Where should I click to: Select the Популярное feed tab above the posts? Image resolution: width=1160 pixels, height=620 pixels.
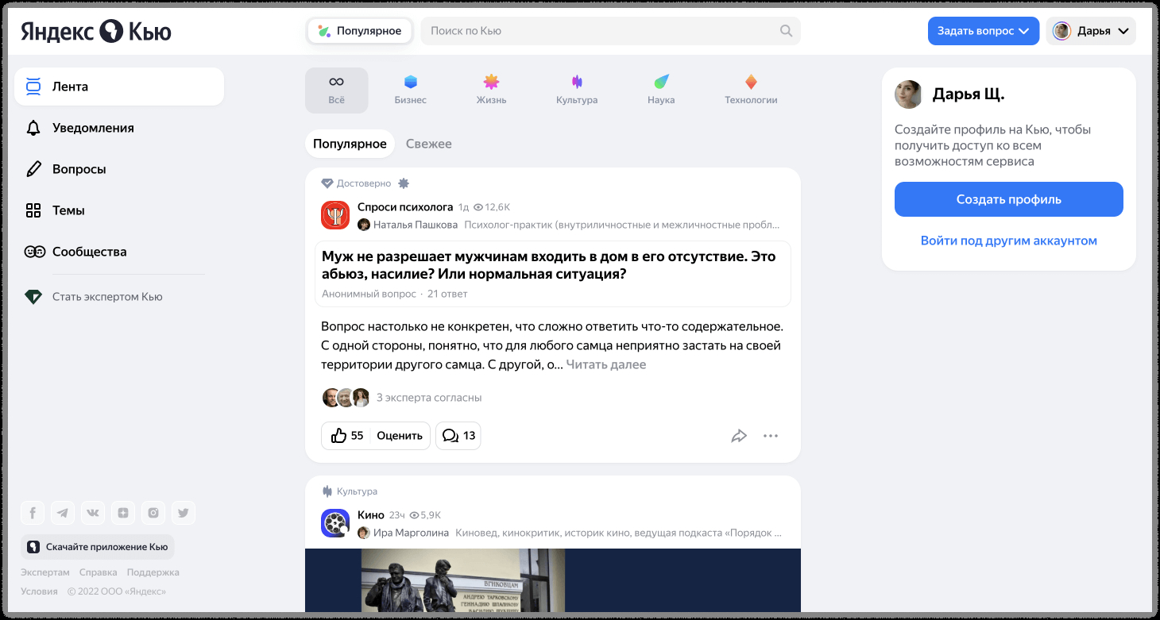(350, 144)
